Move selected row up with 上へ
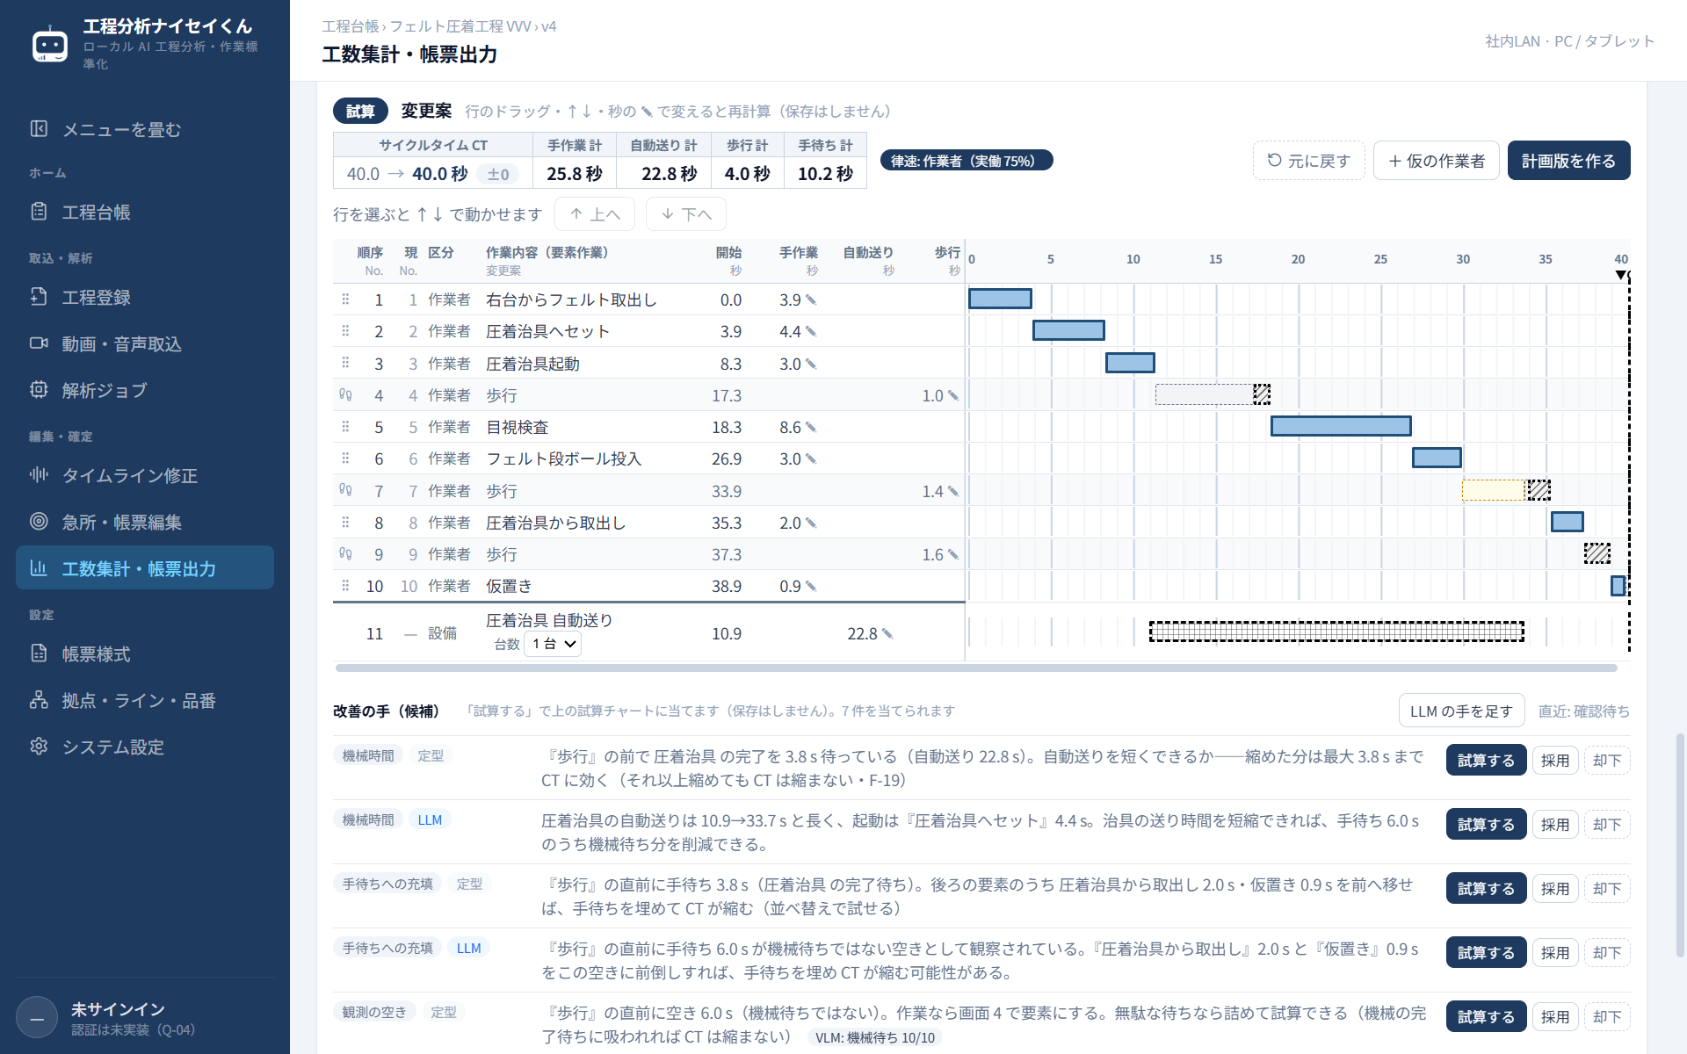The image size is (1687, 1054). [596, 214]
